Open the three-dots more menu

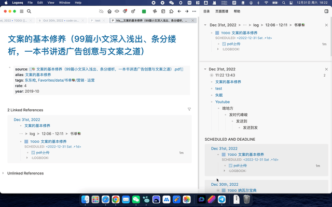click(194, 11)
